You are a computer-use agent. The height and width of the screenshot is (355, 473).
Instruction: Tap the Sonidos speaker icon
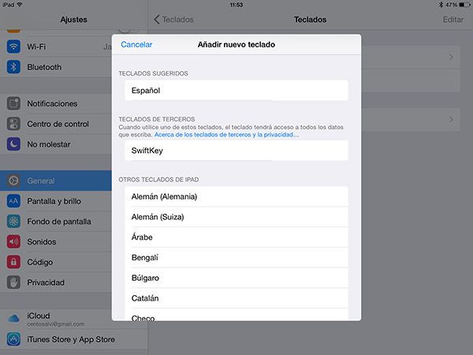coord(13,242)
